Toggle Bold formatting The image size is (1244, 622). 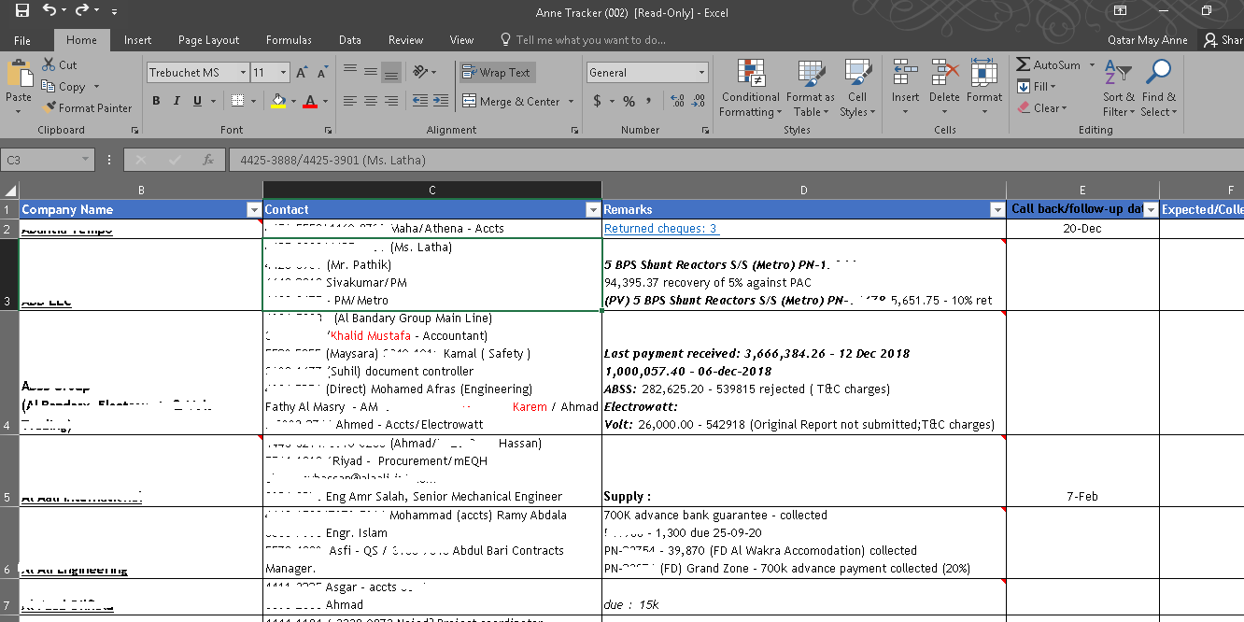click(x=156, y=101)
